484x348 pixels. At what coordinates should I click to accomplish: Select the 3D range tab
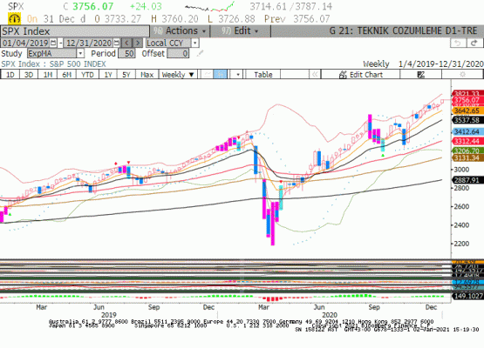tap(29, 75)
